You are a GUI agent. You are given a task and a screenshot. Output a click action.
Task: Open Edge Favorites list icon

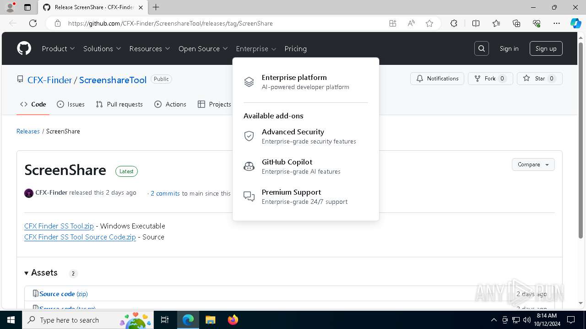coord(496,23)
